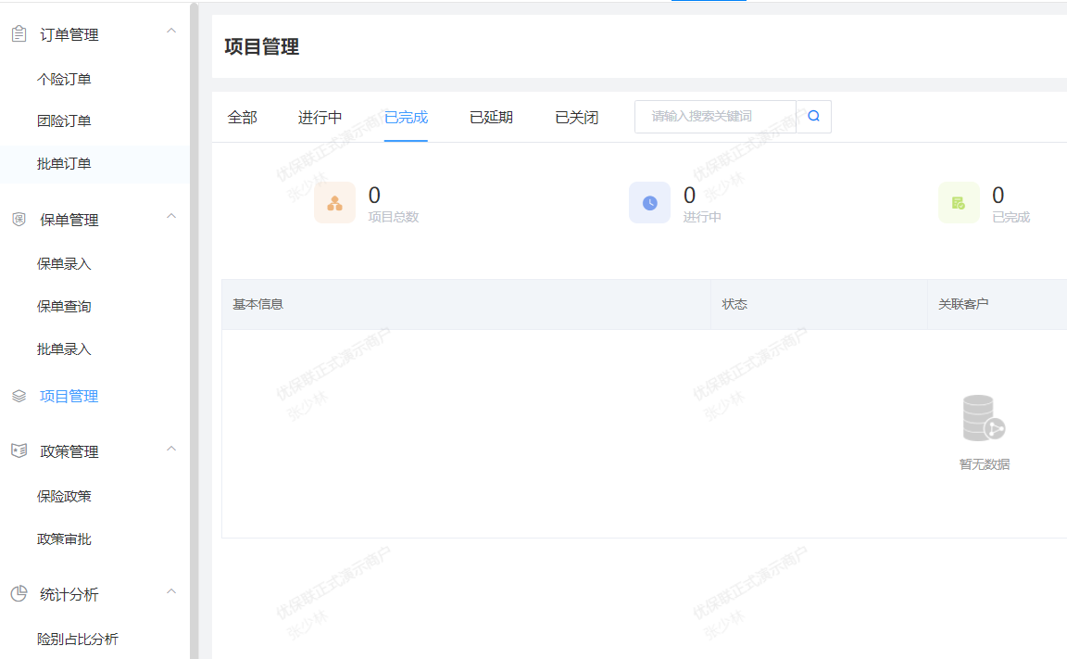Viewport: 1067px width, 659px height.
Task: Open 团险订单 in the sidebar
Action: [x=64, y=120]
